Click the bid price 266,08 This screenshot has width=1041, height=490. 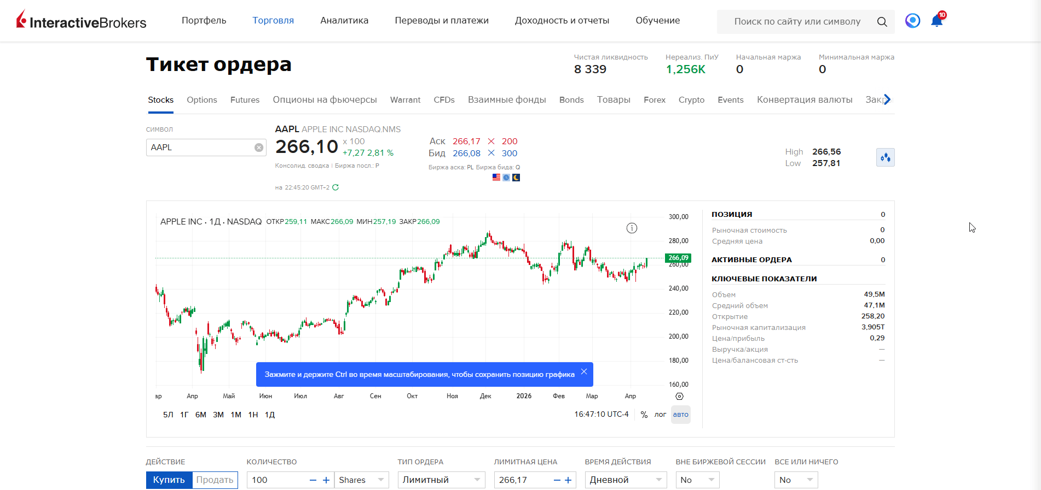point(466,154)
